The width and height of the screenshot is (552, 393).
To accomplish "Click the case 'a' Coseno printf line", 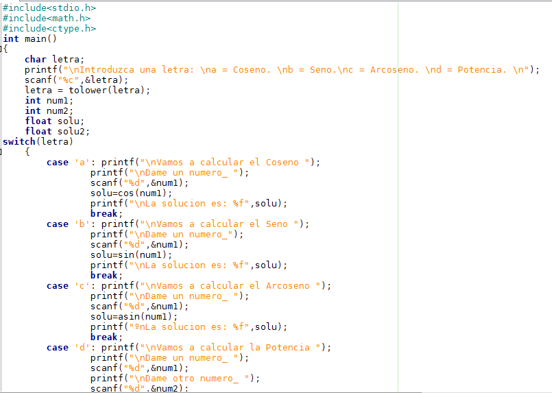I will pos(183,163).
